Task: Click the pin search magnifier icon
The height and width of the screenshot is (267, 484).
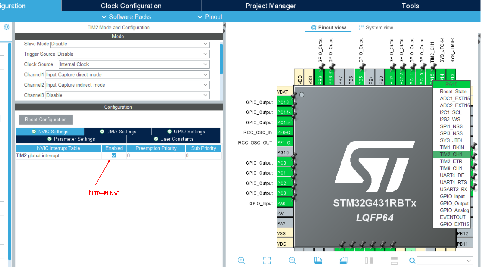Action: point(412,261)
